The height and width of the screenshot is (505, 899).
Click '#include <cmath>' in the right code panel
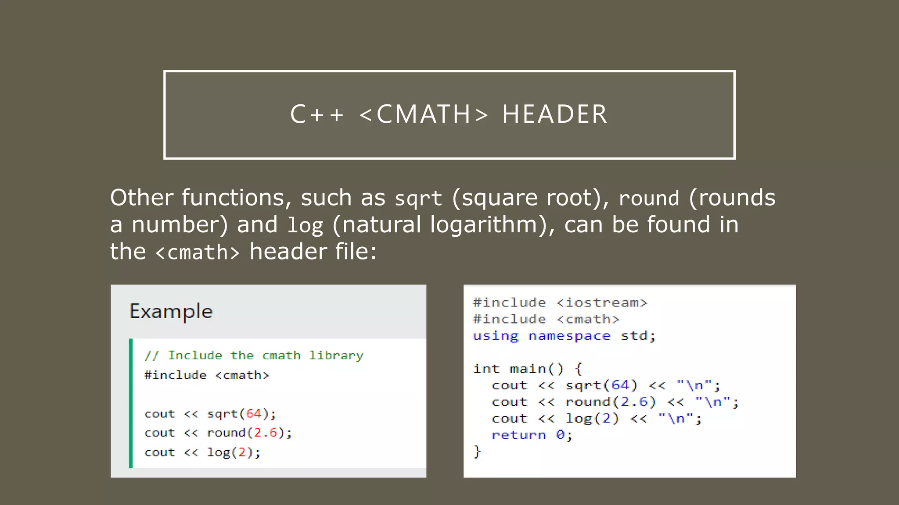click(x=546, y=319)
